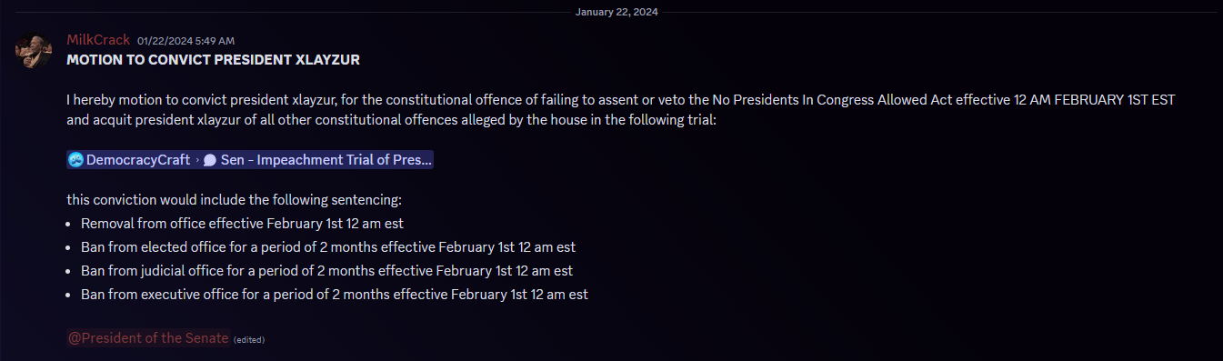Click the thread speech bubble icon
Screen dimensions: 1223x361
(210, 160)
